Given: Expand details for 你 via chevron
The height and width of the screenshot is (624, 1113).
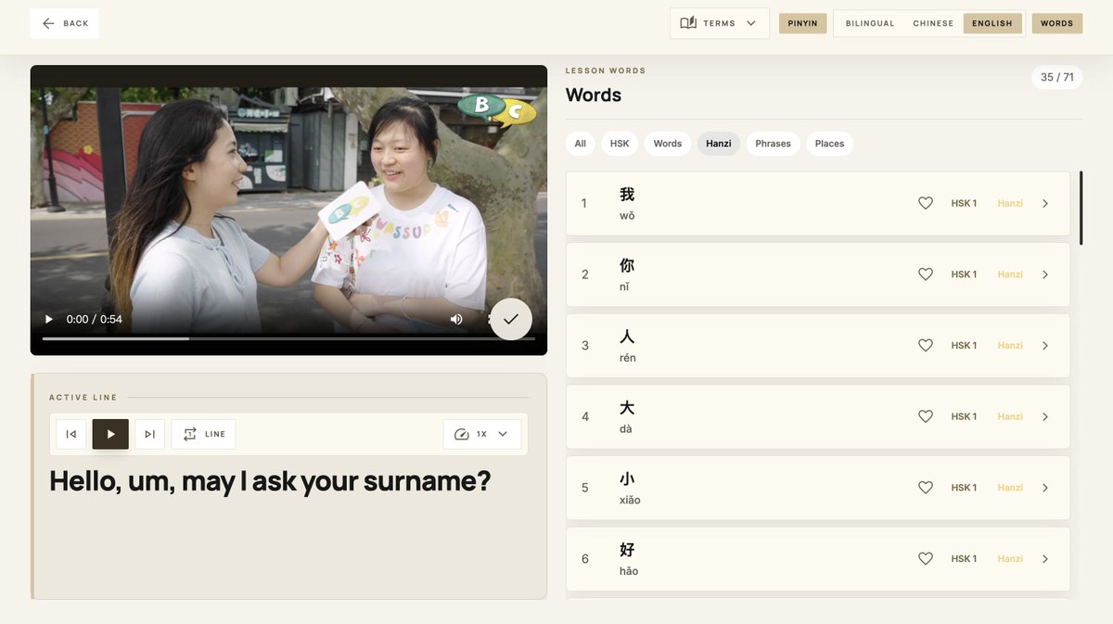Looking at the screenshot, I should coord(1045,274).
